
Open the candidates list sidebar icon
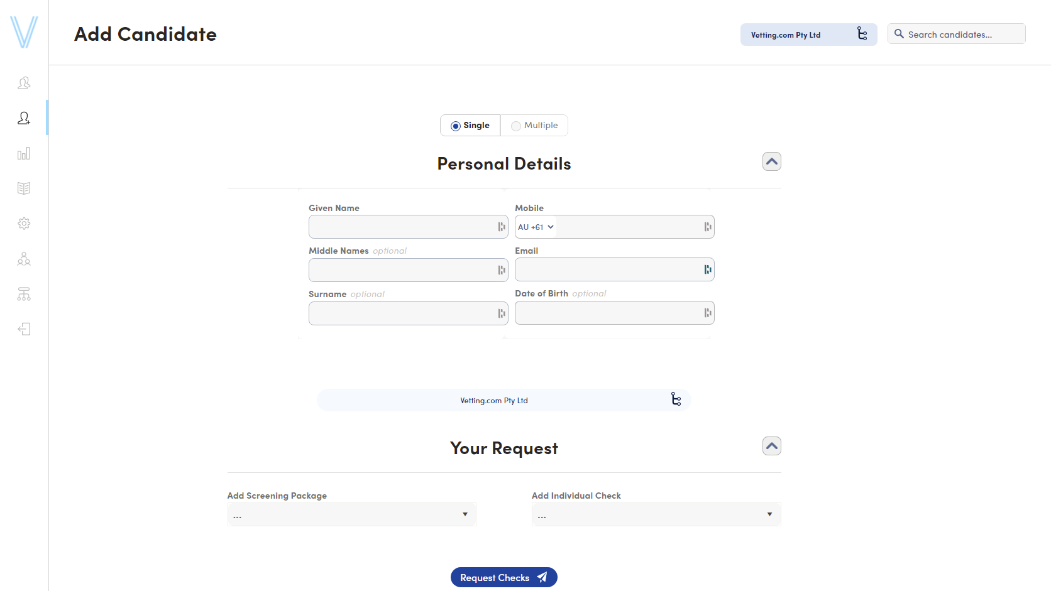[x=24, y=83]
